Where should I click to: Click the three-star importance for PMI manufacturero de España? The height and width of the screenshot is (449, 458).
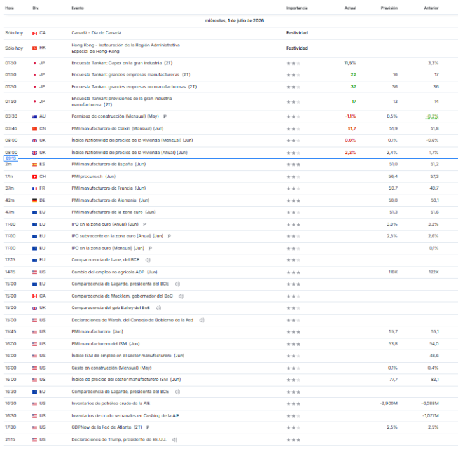click(x=293, y=164)
